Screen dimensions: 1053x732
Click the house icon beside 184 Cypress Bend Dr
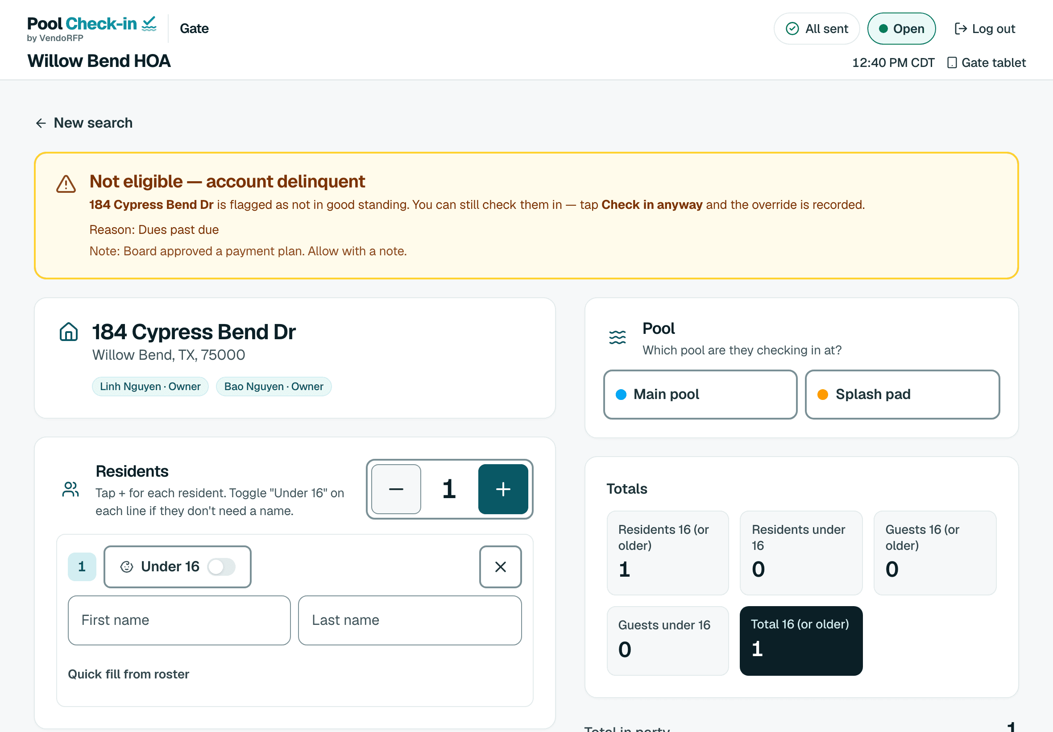click(x=69, y=332)
